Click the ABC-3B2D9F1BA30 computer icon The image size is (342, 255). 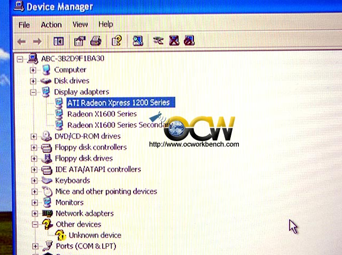33,58
